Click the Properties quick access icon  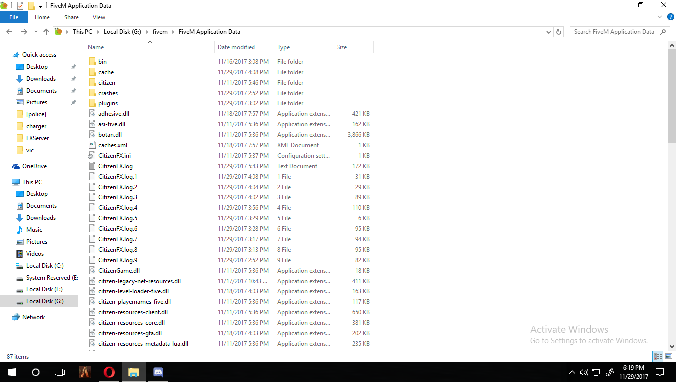(20, 6)
